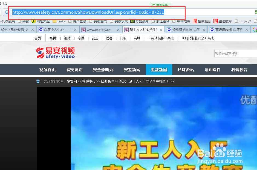
Task: Switch to the 百度个人中心 tab
Action: coord(57,29)
